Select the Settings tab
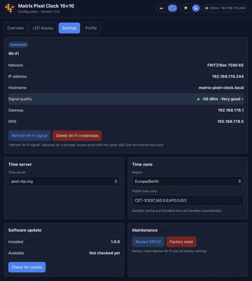 (69, 28)
